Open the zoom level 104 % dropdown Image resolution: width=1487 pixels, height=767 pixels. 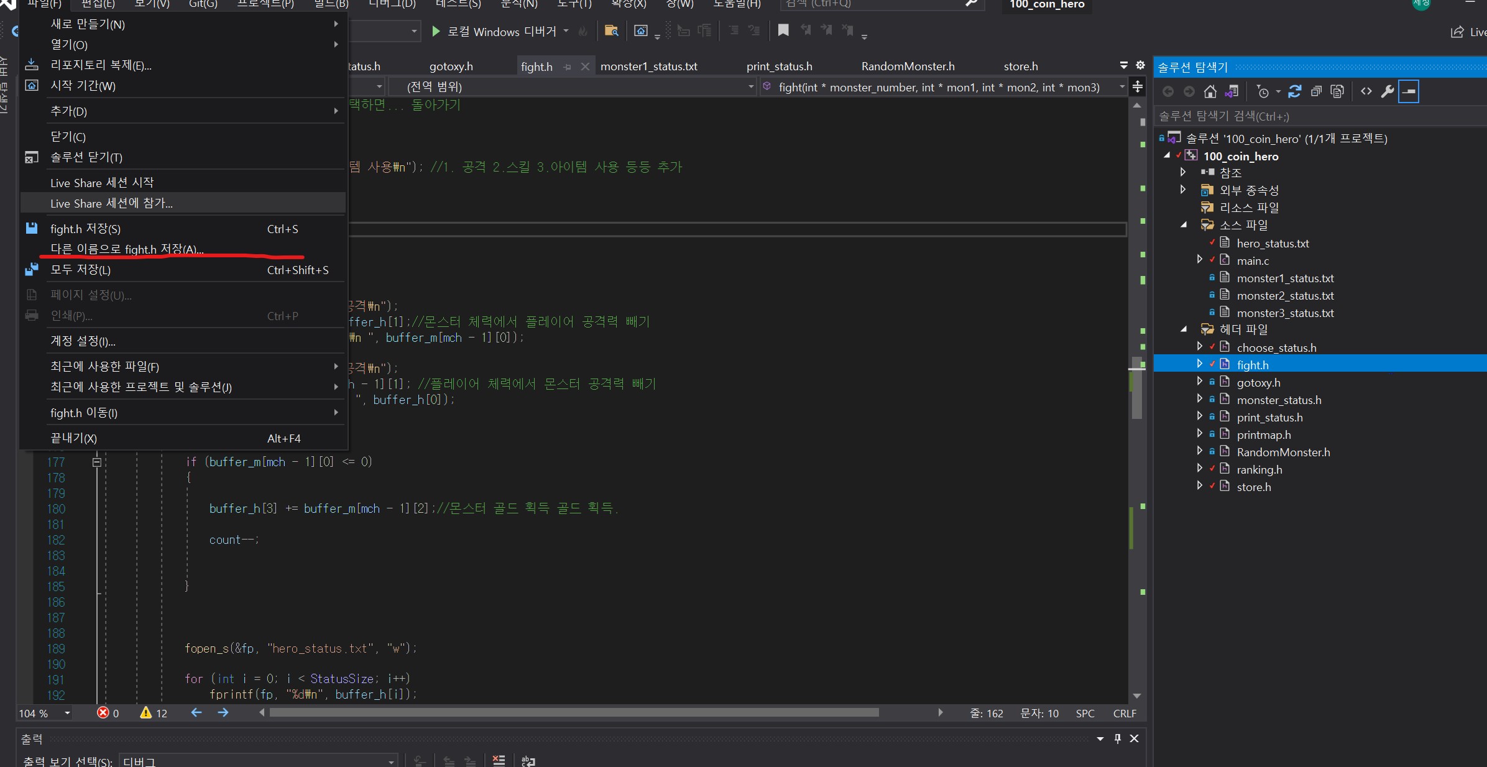click(67, 713)
